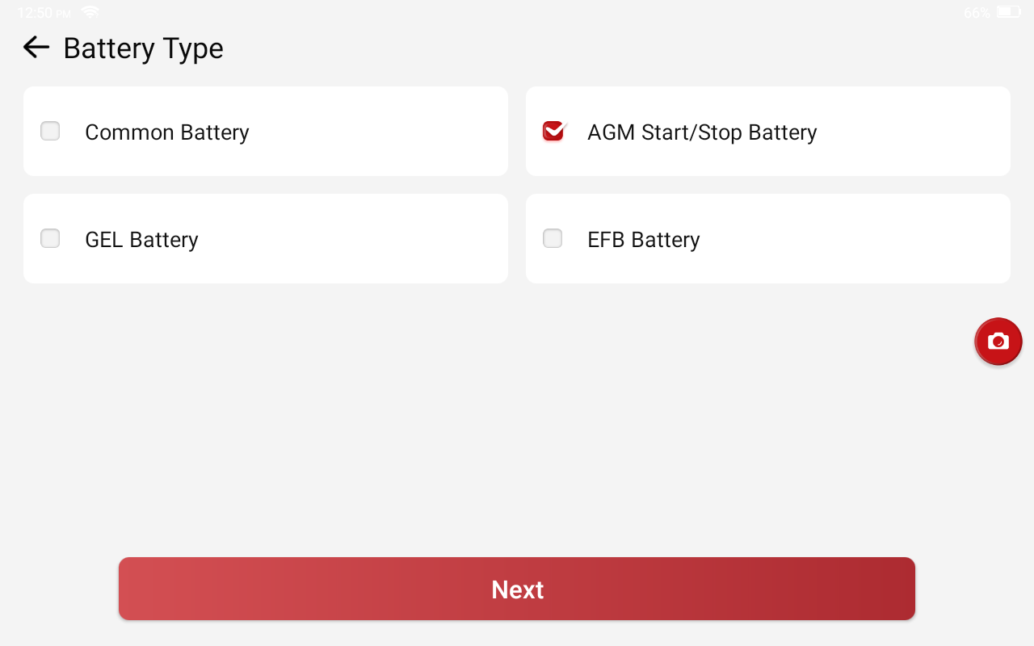
Task: Tap the back arrow icon
Action: coord(36,48)
